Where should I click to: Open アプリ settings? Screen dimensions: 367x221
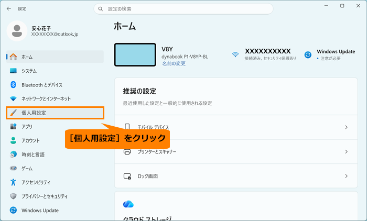pyautogui.click(x=55, y=127)
